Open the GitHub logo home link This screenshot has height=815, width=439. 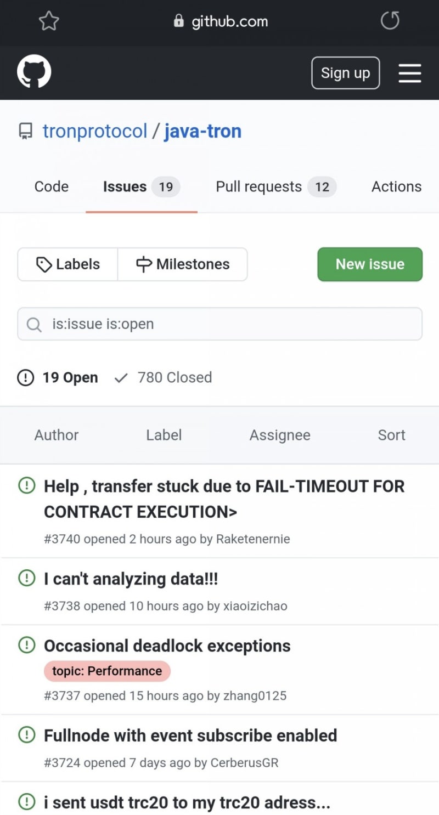point(34,73)
